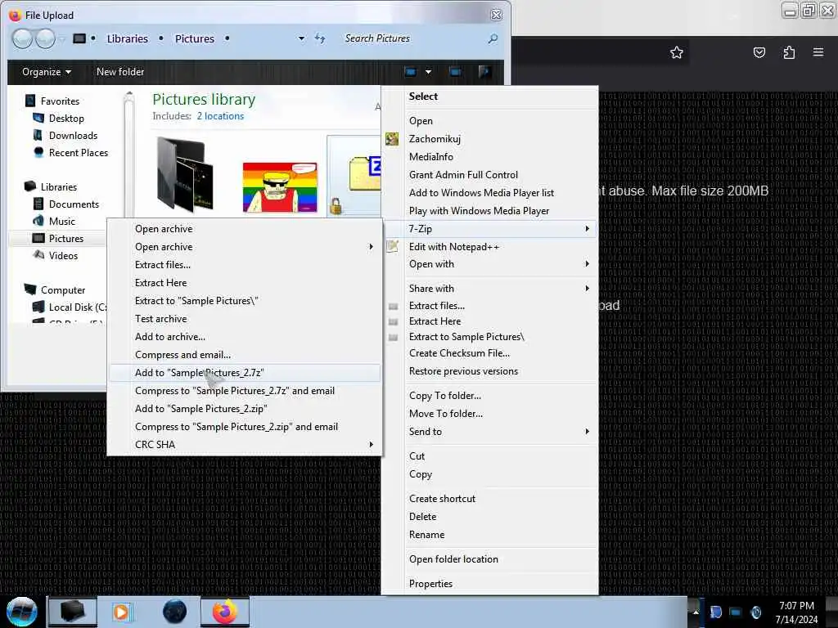Click the Zachomikuj icon in context menu
The image size is (838, 628).
[392, 139]
